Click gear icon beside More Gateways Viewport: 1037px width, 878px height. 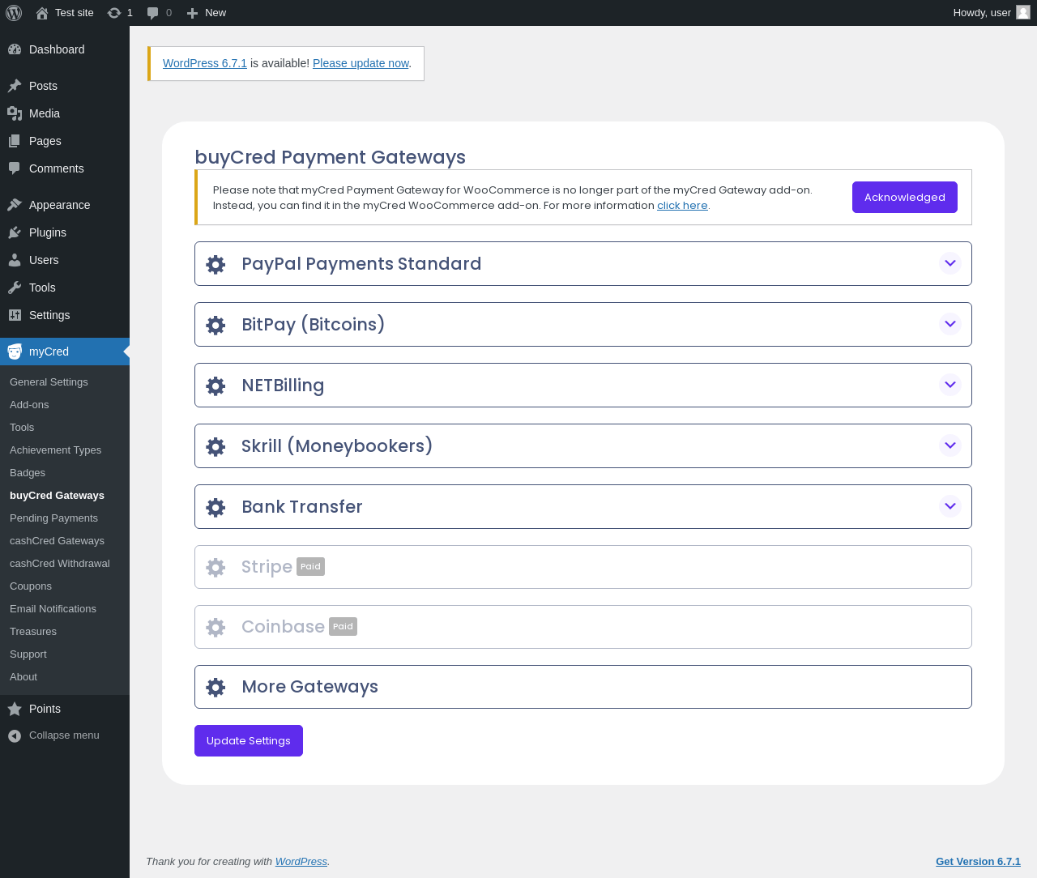tap(216, 687)
